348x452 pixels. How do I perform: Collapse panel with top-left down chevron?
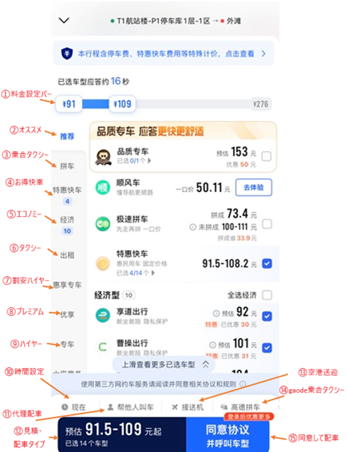click(64, 20)
